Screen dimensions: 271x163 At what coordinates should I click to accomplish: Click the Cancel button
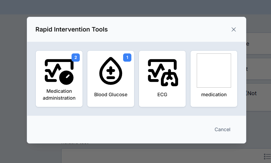coord(223,129)
